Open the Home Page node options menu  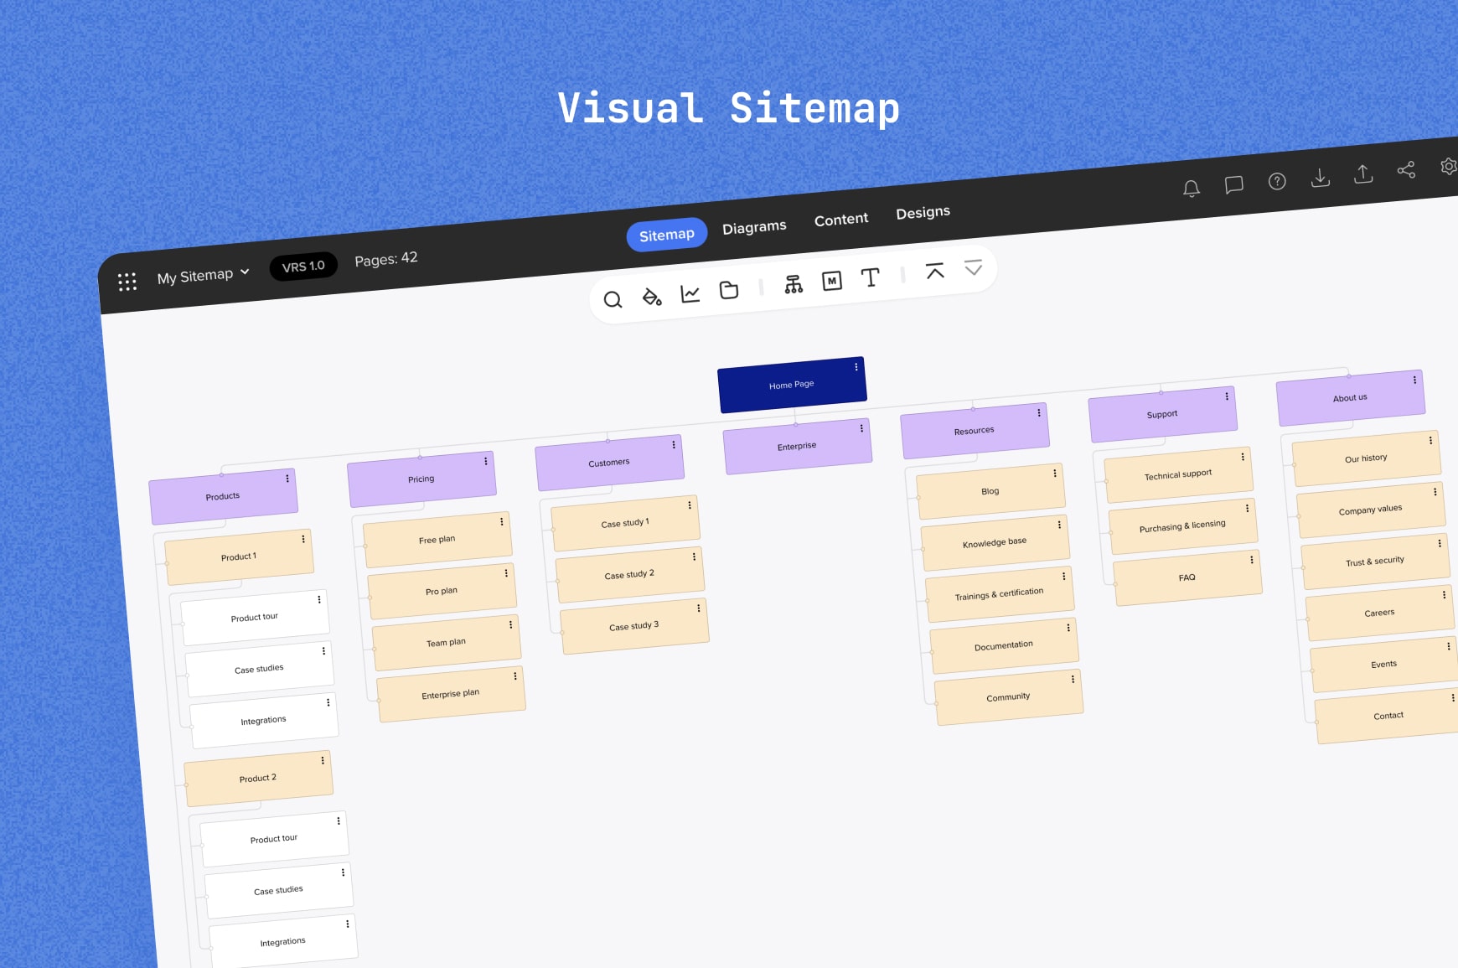[x=856, y=367]
